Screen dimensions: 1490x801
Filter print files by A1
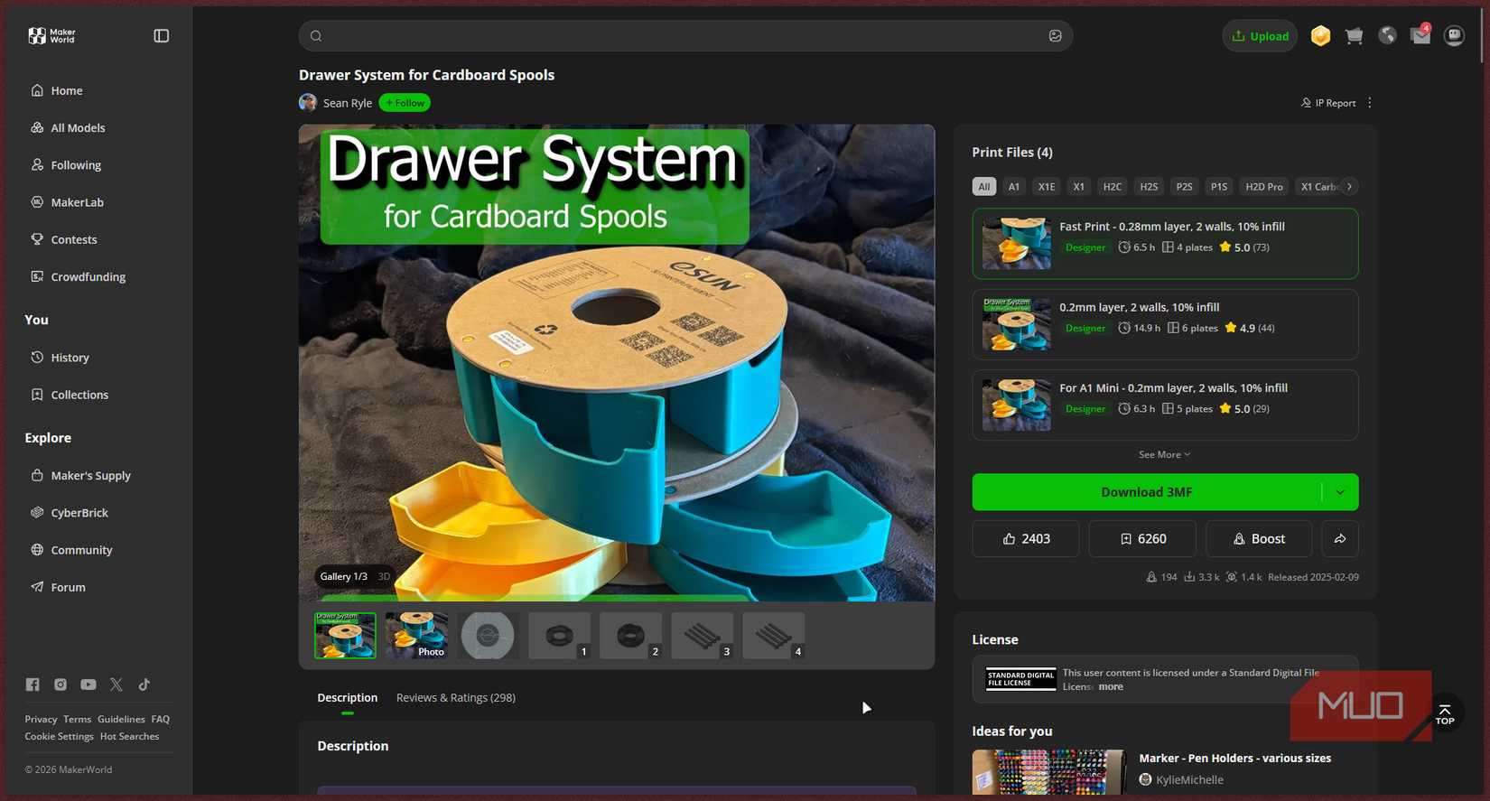pyautogui.click(x=1014, y=187)
